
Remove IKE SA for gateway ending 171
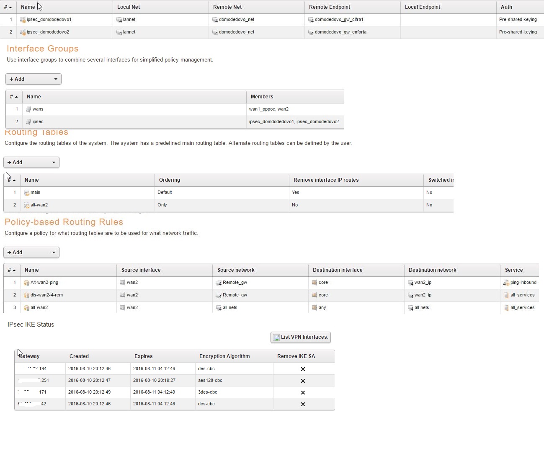point(303,393)
